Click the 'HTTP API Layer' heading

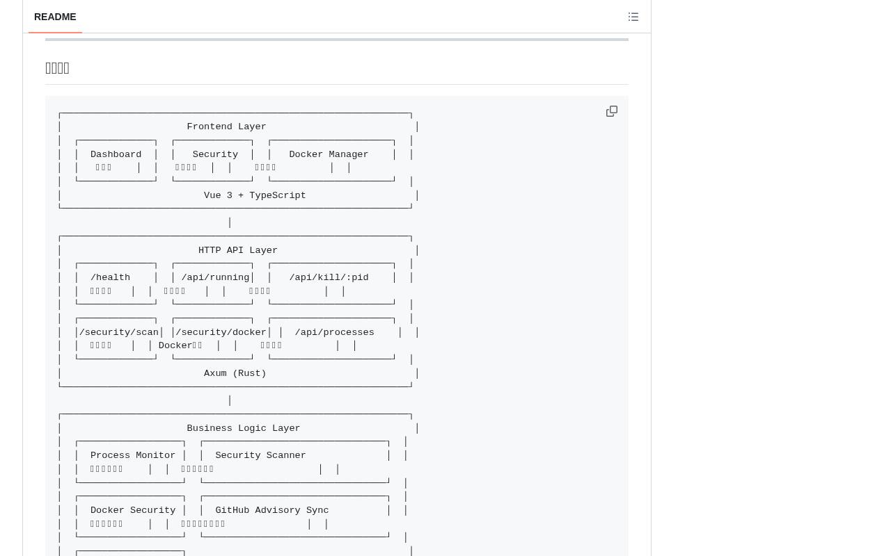coord(238,250)
